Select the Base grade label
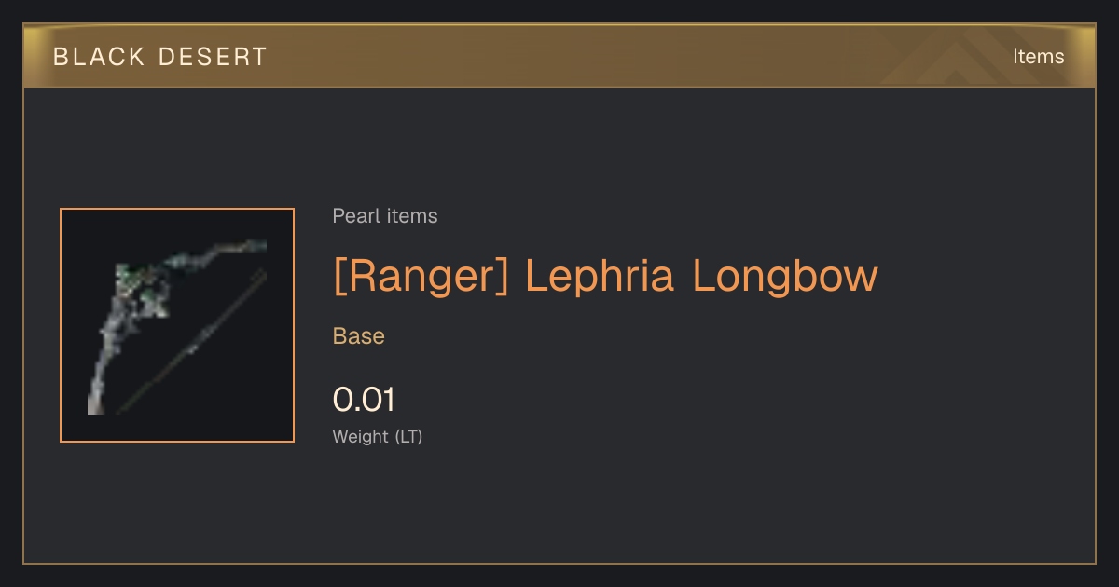This screenshot has width=1119, height=587. 359,336
